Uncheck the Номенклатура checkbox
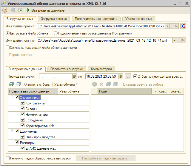This screenshot has height=166, width=191. point(22,114)
